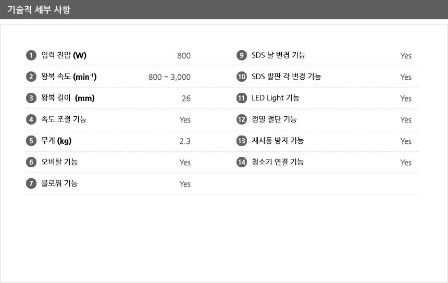448x283 pixels.
Task: Click the number 7 circle icon
Action: click(31, 183)
